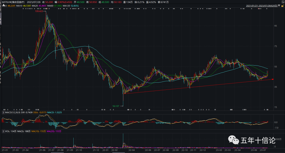Click the 15 price axis label

pyautogui.click(x=276, y=107)
